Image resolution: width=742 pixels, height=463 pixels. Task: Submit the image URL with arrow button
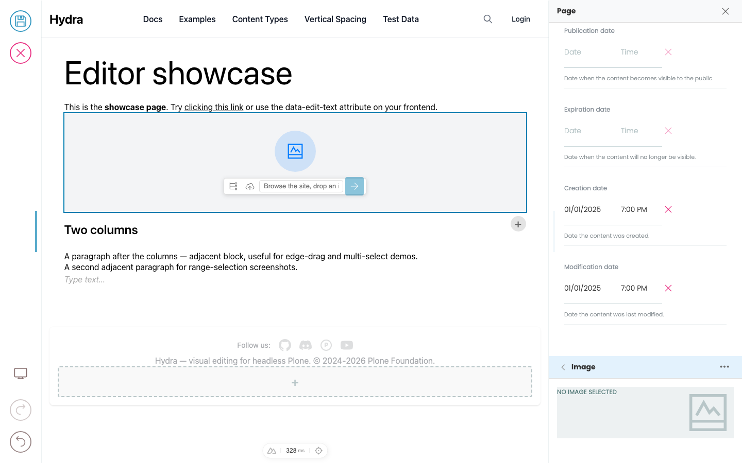pyautogui.click(x=355, y=186)
